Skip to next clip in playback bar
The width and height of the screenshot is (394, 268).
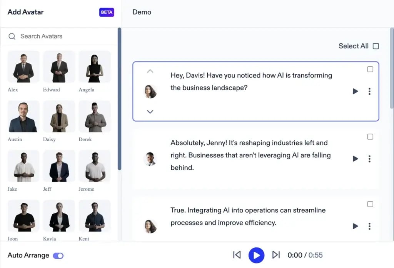coord(276,255)
